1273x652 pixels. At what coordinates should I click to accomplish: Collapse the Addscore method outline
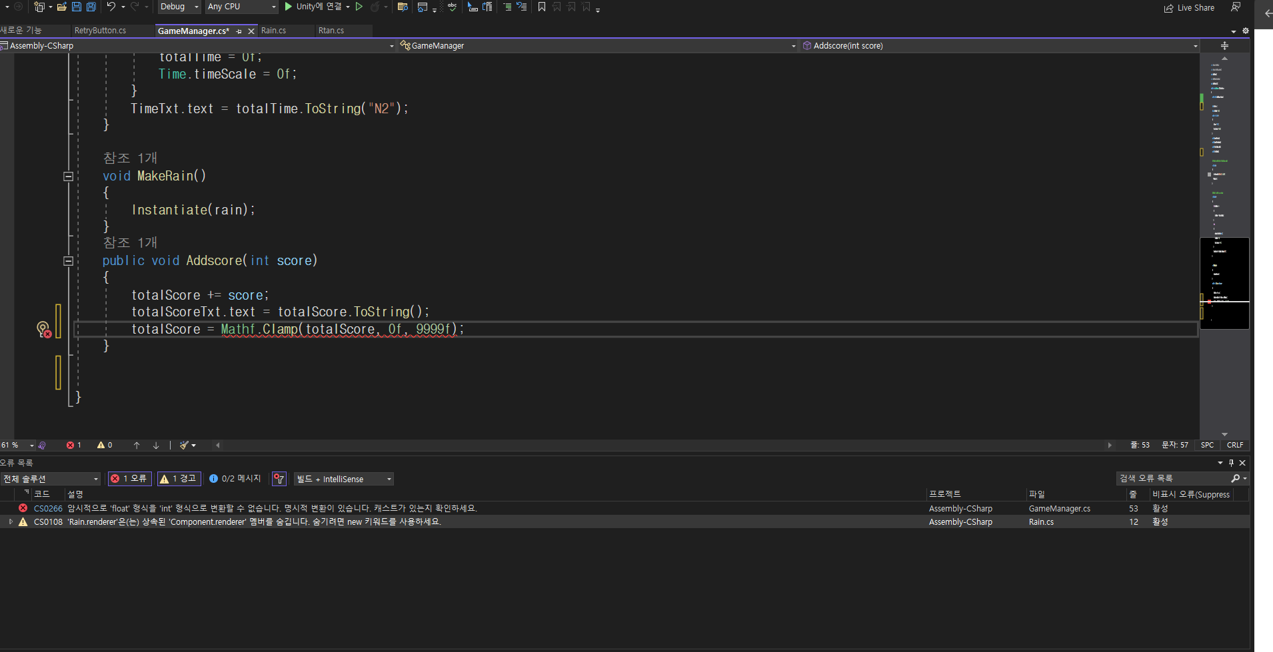(68, 261)
